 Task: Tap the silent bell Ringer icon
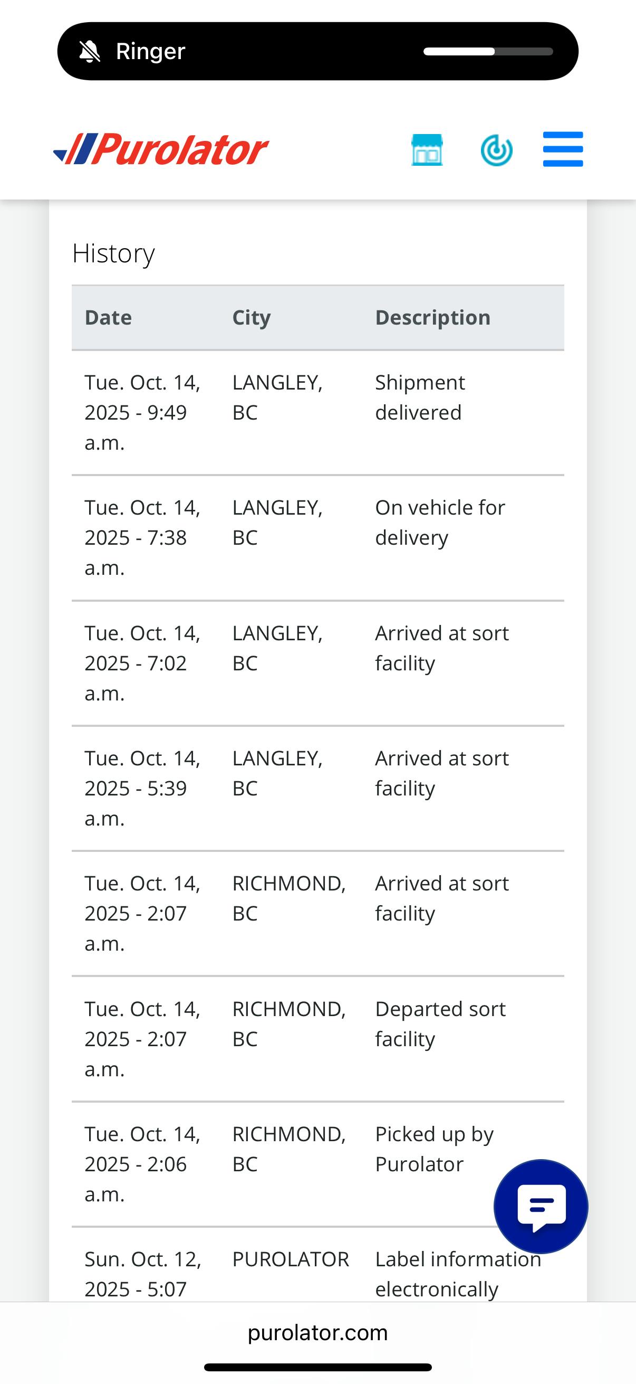[90, 52]
